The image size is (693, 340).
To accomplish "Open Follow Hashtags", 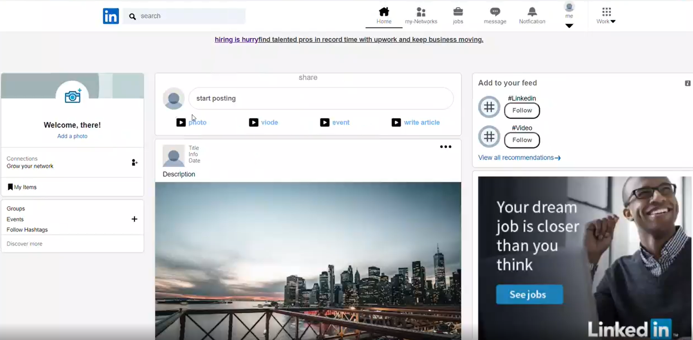I will (27, 230).
